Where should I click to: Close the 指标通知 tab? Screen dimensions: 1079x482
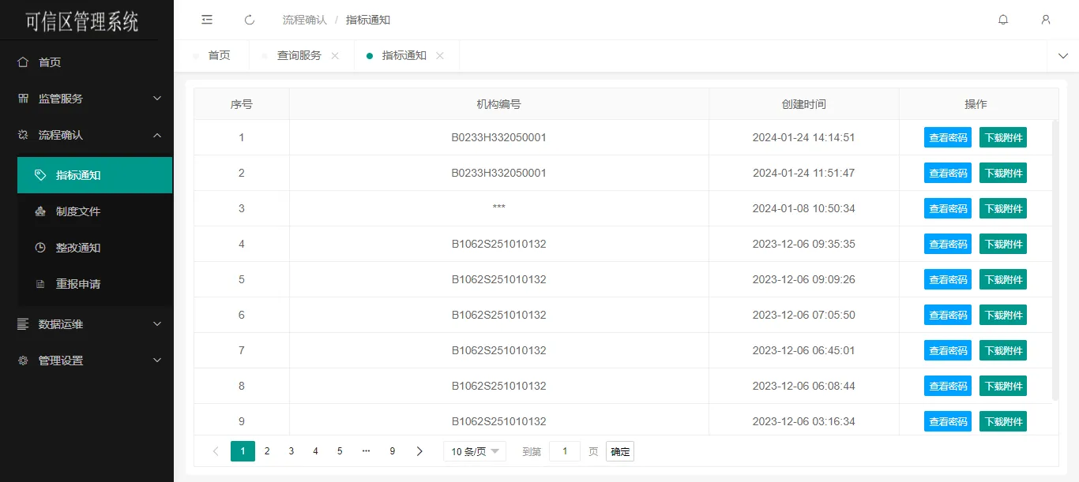tap(440, 56)
